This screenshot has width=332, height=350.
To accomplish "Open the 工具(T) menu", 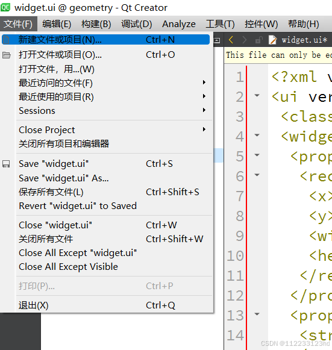I will tap(220, 24).
